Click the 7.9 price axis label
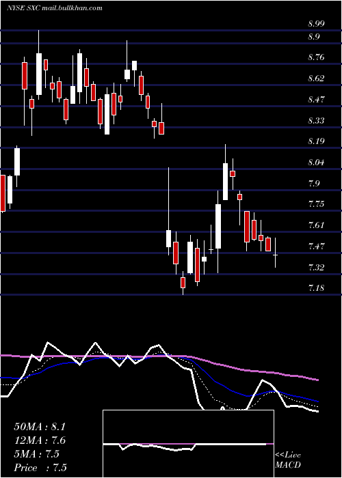The width and height of the screenshot is (342, 478). pyautogui.click(x=314, y=183)
